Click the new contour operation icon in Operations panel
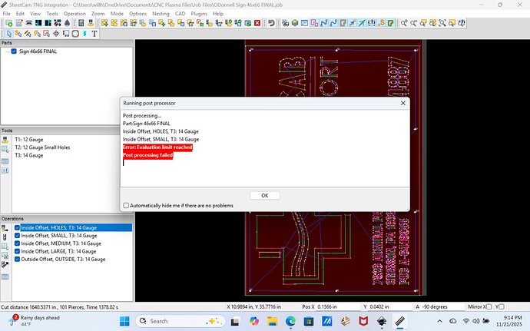530x331 pixels. click(x=5, y=228)
